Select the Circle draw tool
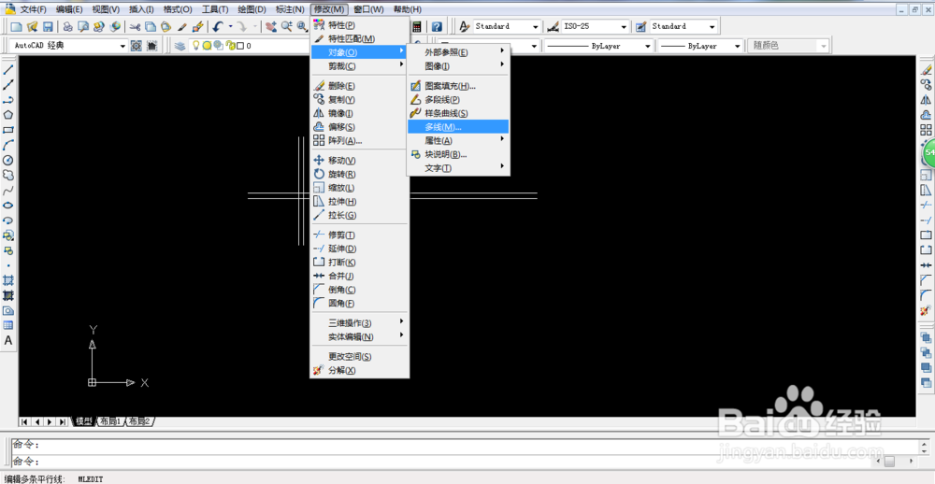 pyautogui.click(x=8, y=160)
